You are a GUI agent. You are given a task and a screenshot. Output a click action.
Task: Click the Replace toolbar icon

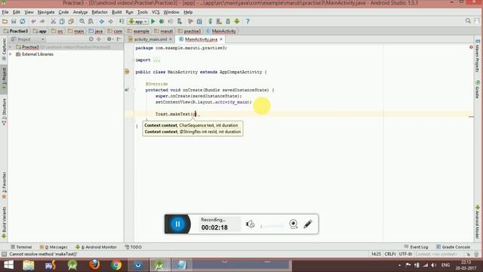pyautogui.click(x=91, y=21)
